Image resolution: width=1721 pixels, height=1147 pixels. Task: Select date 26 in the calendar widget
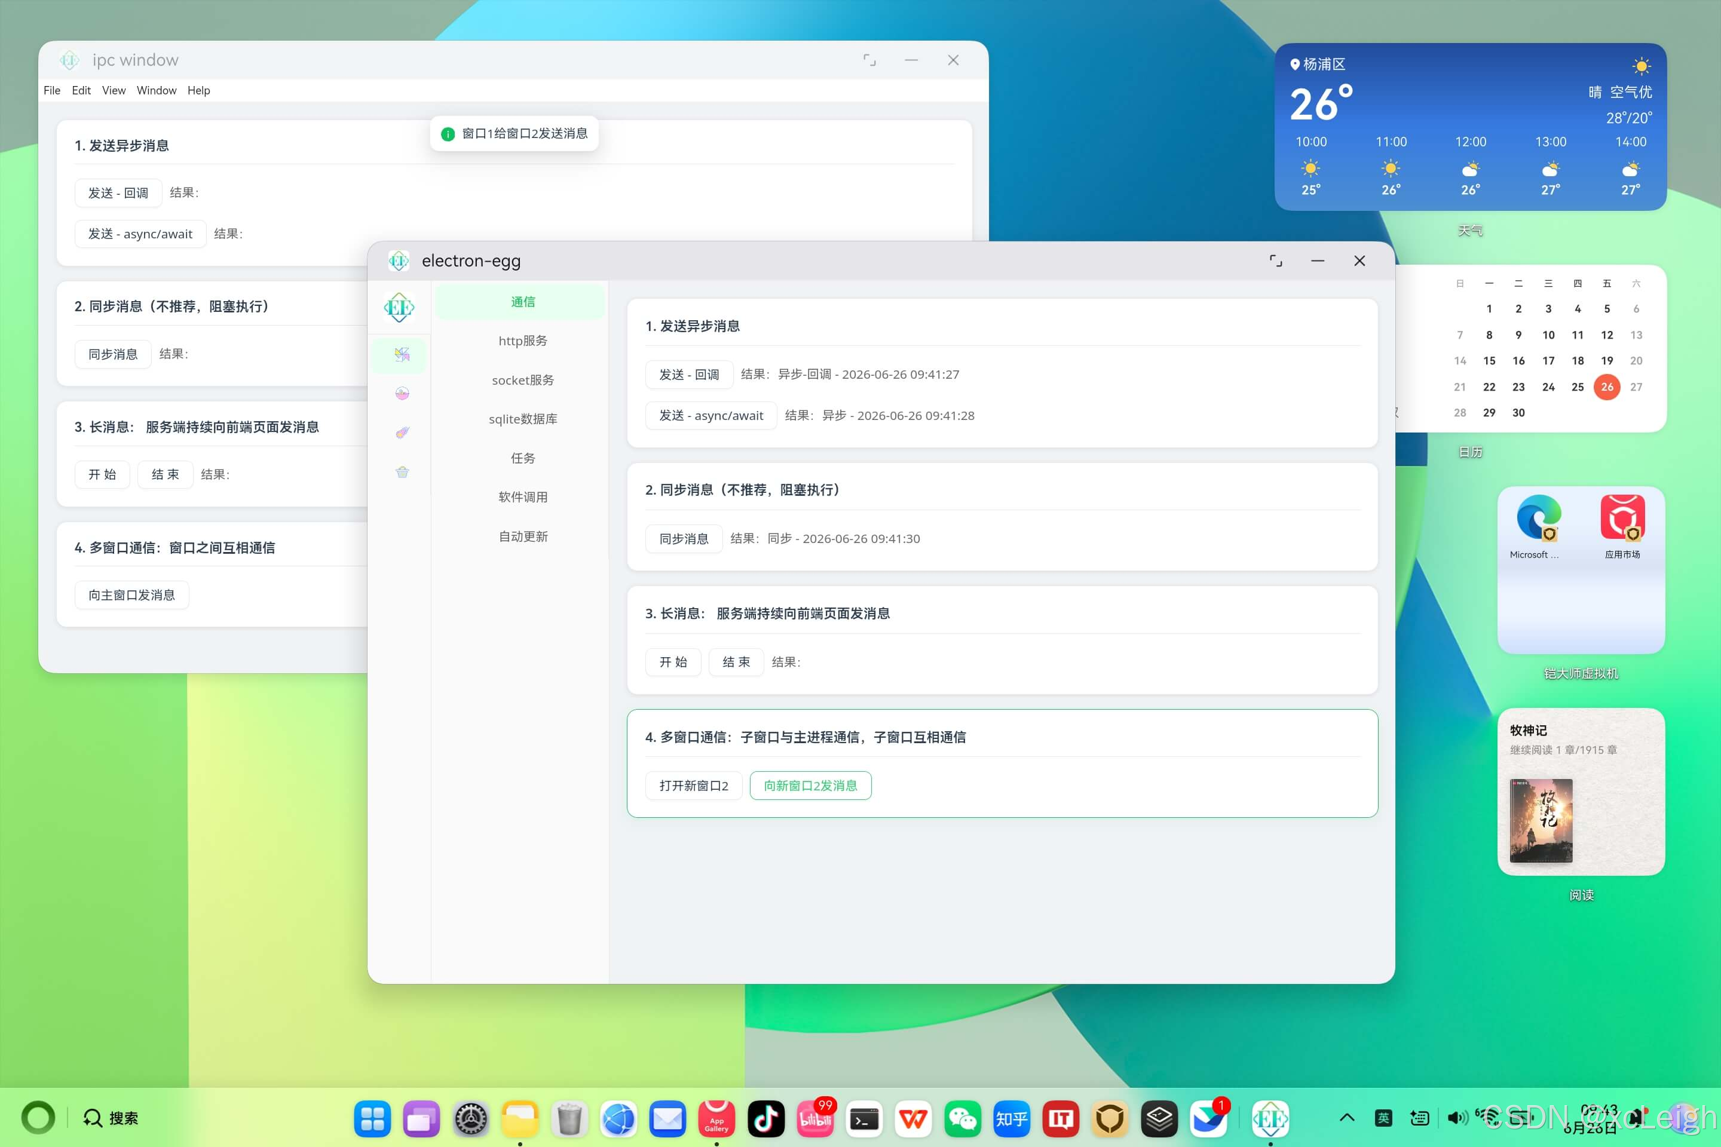click(x=1607, y=387)
